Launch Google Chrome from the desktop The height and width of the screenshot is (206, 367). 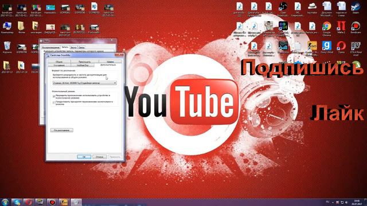point(326,29)
